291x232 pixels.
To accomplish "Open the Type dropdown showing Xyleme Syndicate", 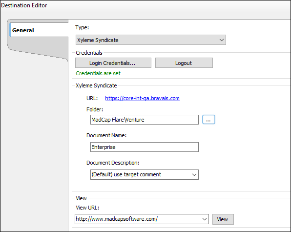I will 151,40.
